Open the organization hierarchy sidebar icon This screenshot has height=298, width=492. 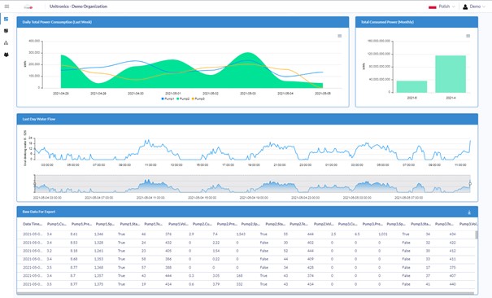click(6, 42)
